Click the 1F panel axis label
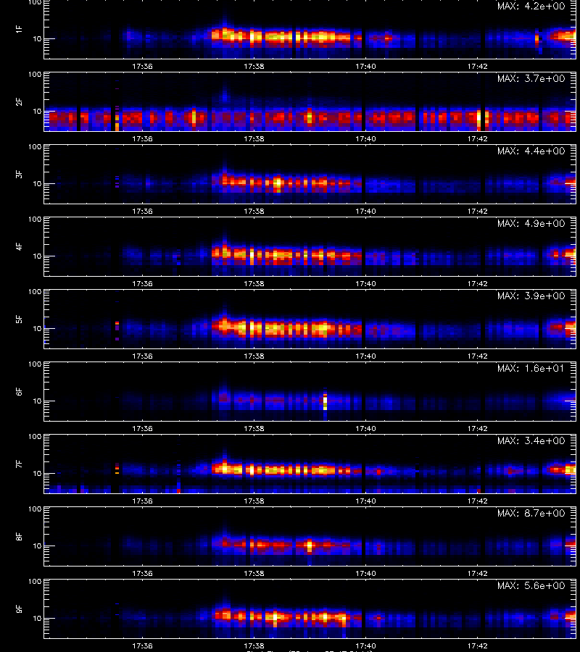 pyautogui.click(x=19, y=29)
